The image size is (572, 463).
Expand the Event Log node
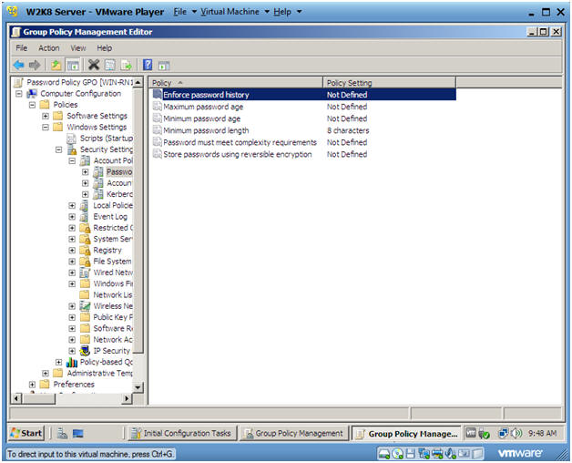[72, 217]
